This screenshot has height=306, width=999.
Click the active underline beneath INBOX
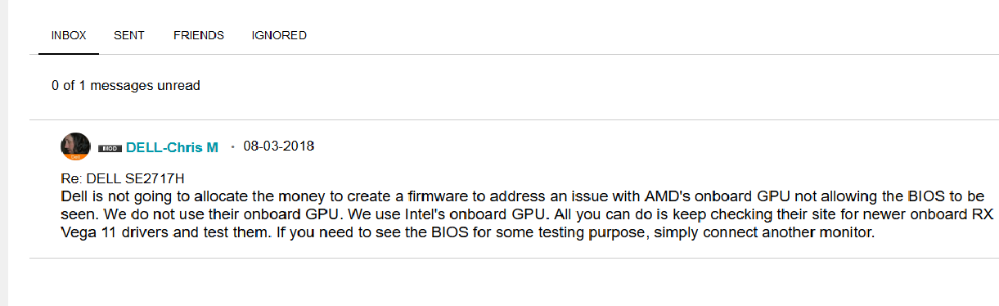click(x=69, y=54)
